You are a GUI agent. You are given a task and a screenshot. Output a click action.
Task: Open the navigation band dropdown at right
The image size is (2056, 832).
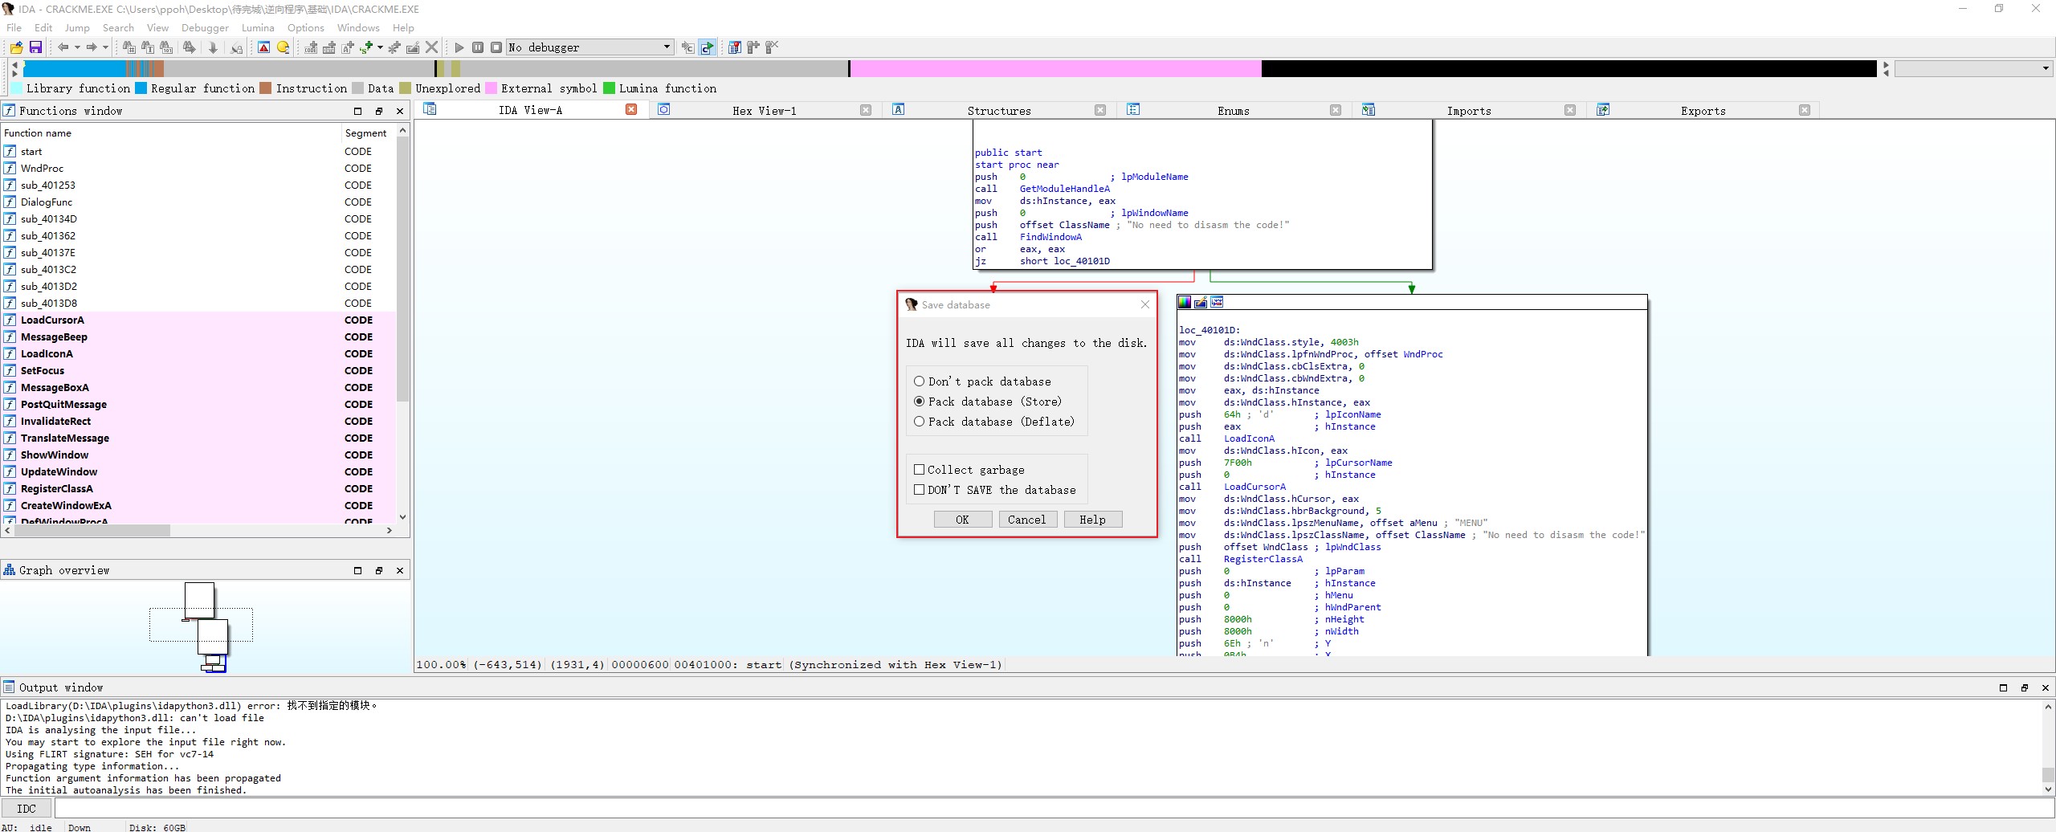point(2046,69)
